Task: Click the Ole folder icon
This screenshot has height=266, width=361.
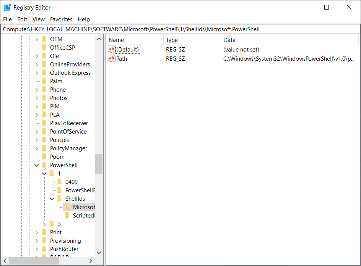Action: click(44, 56)
